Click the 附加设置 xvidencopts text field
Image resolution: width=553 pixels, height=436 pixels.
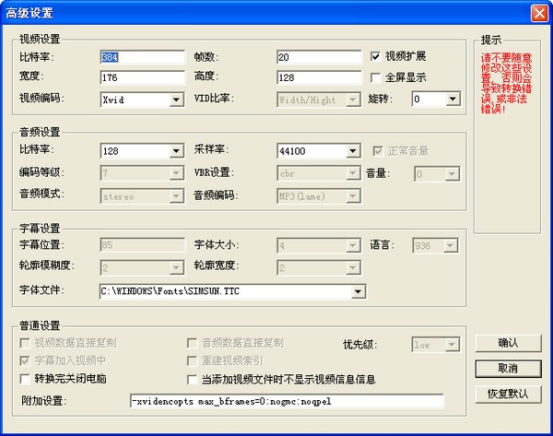pyautogui.click(x=287, y=401)
